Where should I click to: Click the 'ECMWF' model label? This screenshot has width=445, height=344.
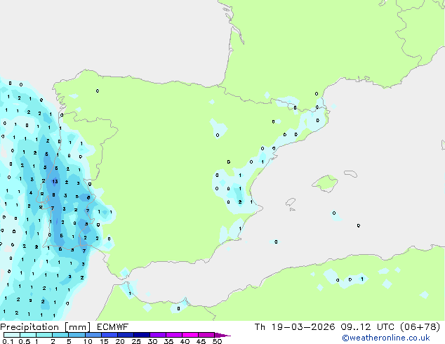pyautogui.click(x=113, y=327)
